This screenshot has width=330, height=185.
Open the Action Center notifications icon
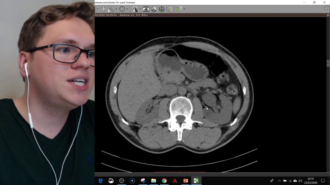323,181
